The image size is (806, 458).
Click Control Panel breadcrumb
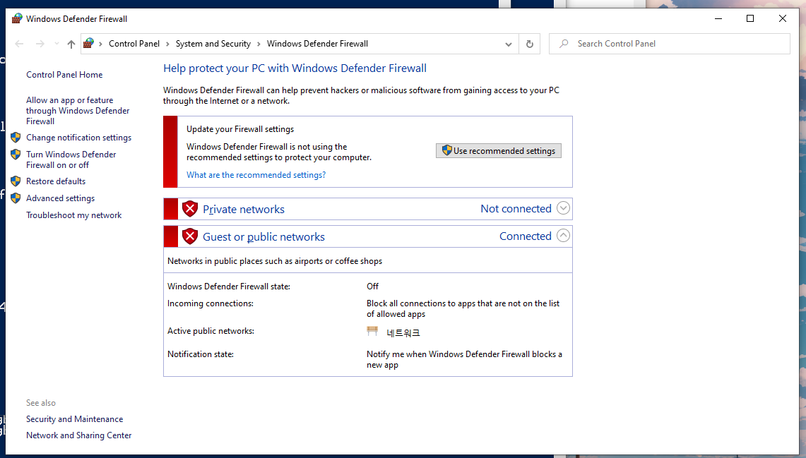pyautogui.click(x=134, y=44)
